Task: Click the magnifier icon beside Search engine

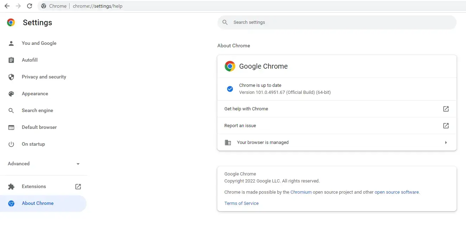Action: tap(11, 111)
